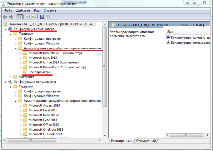Click the policy scroll icon at the tree root
Viewport: 213px width, 151px height.
(5, 24)
